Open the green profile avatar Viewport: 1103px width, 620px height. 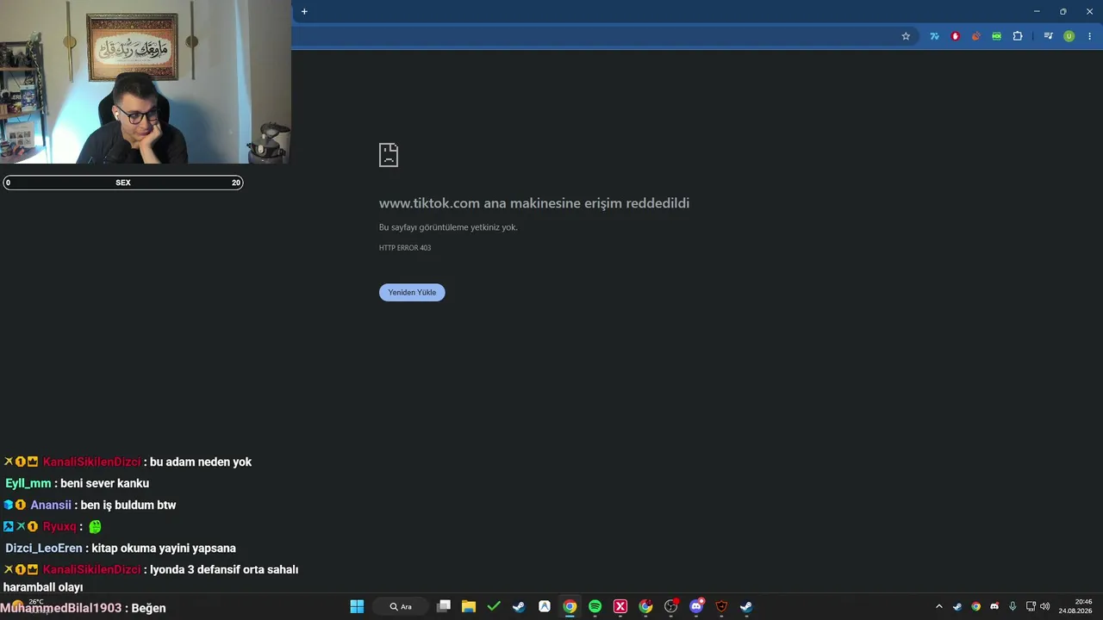(x=1069, y=36)
